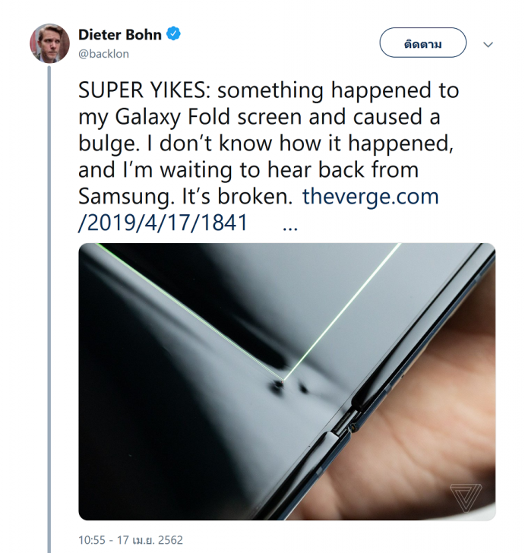Viewport: 525px width, 553px height.
Task: Click the tweet timestamp 10:55 - 17 เม.ย. 2562
Action: 130,540
